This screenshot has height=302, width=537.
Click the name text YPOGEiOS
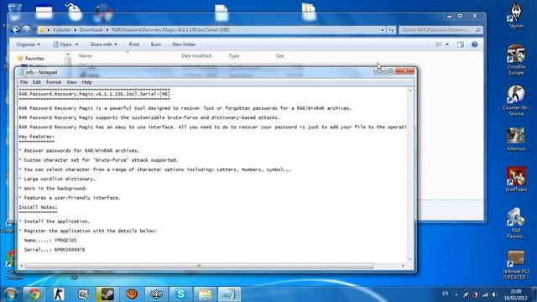tap(65, 241)
